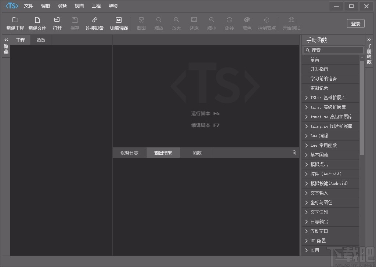Expand the TSLib 基础扩展库 section
376x267 pixels.
[330, 98]
